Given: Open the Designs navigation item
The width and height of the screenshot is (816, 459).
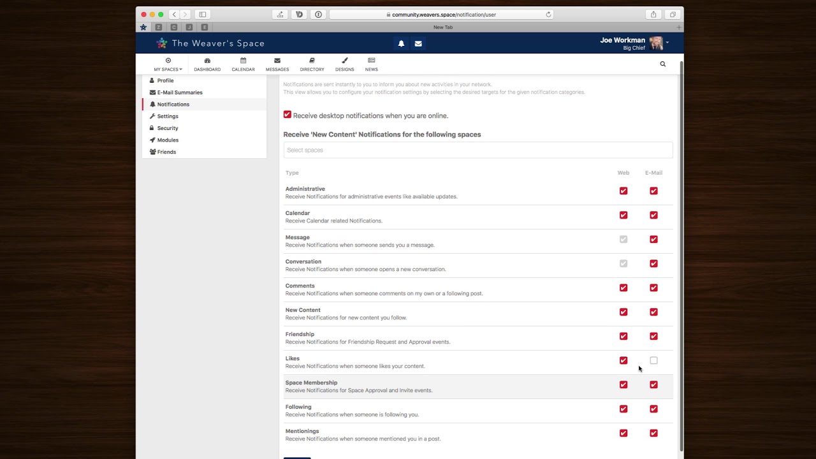Looking at the screenshot, I should click(344, 64).
